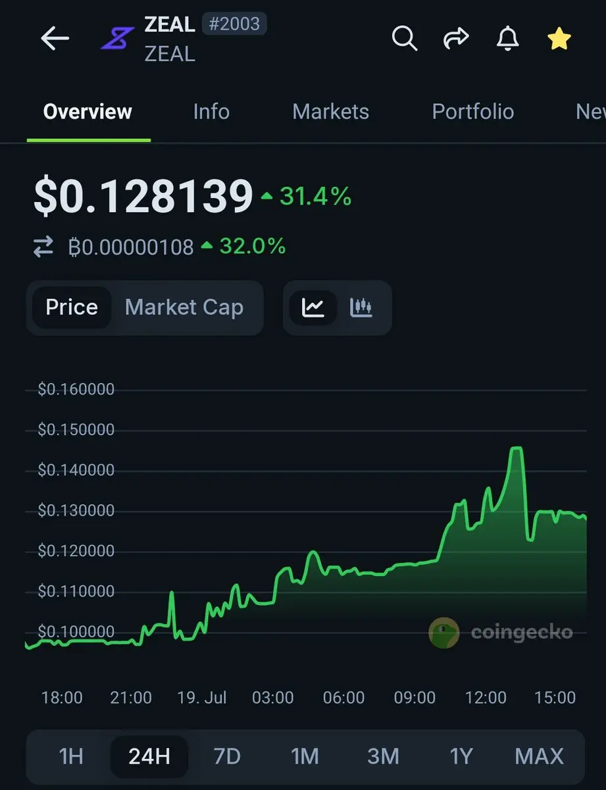
Task: Open the Overview tab
Action: (x=88, y=111)
